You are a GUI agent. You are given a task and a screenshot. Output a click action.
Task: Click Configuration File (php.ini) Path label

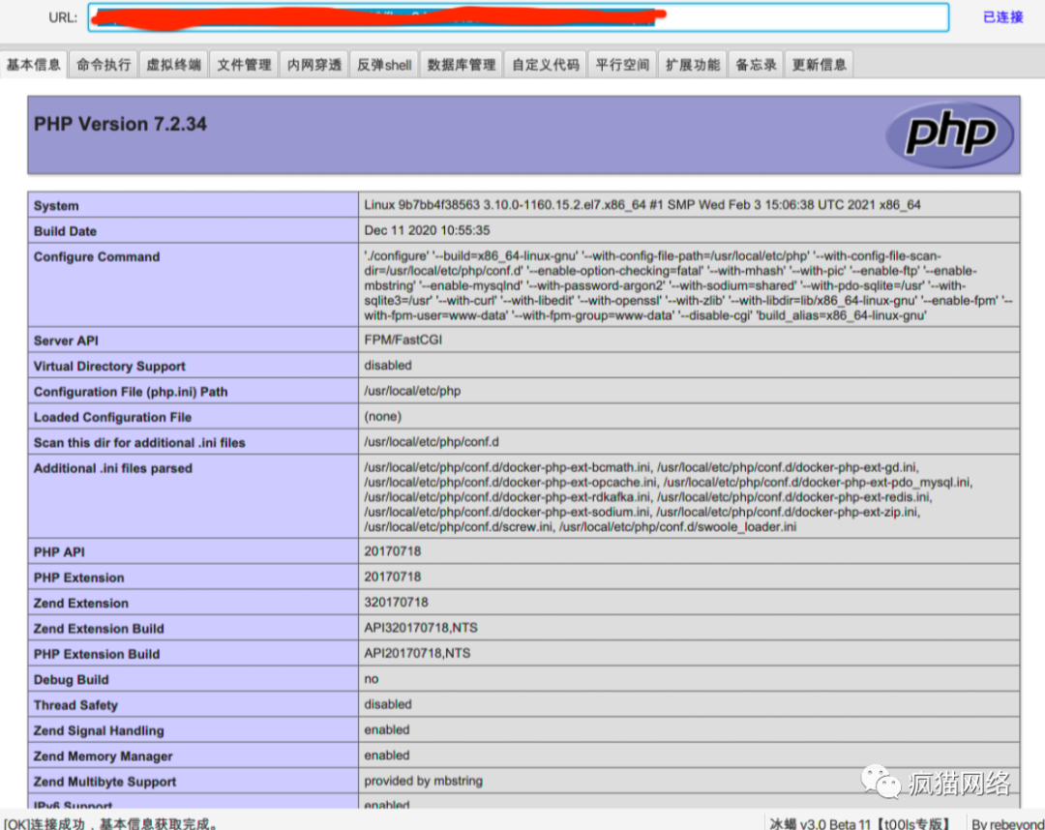coord(131,392)
